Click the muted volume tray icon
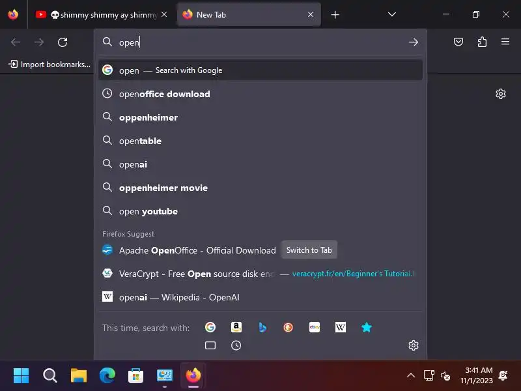The width and height of the screenshot is (521, 391). click(x=445, y=376)
